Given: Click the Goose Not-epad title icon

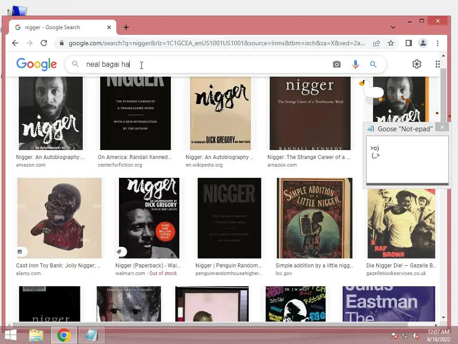Looking at the screenshot, I should [x=371, y=129].
